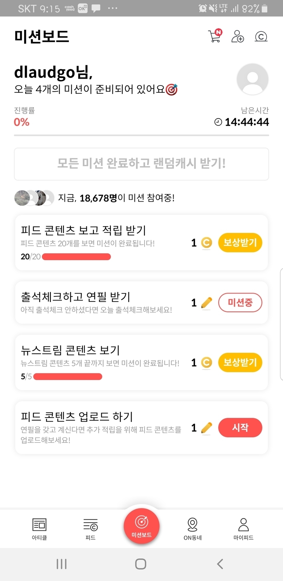
Task: Open the cash coin icon in header
Action: [x=261, y=36]
